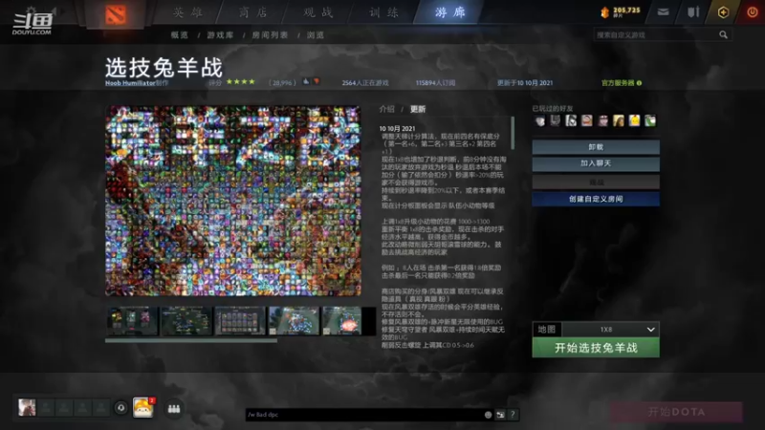The width and height of the screenshot is (765, 430).
Task: Click your profile avatar in party bar
Action: pyautogui.click(x=27, y=407)
